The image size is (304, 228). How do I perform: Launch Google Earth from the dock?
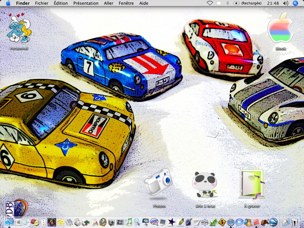tap(274, 222)
